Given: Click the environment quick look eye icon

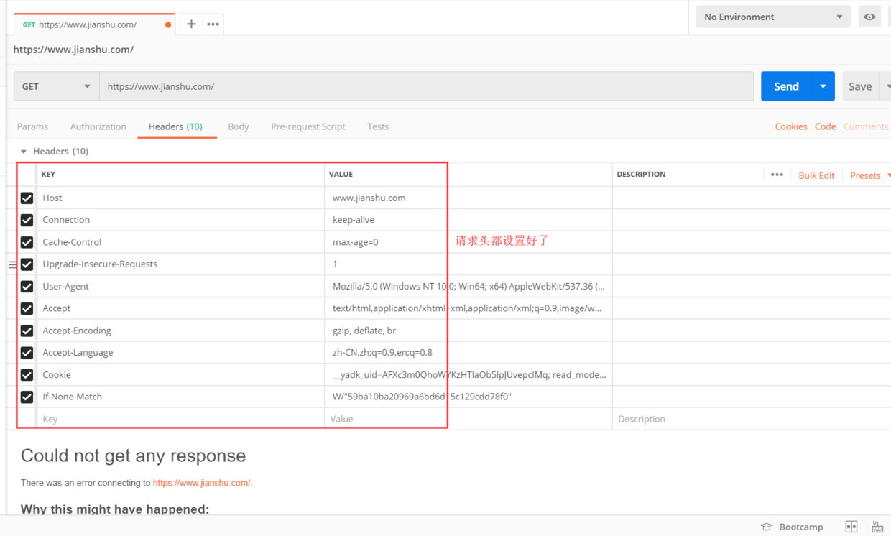Looking at the screenshot, I should pos(869,17).
